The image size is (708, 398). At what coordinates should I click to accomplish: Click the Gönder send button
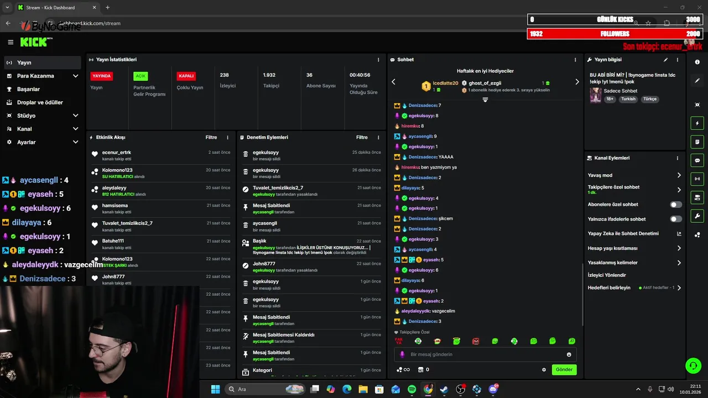coord(564,370)
